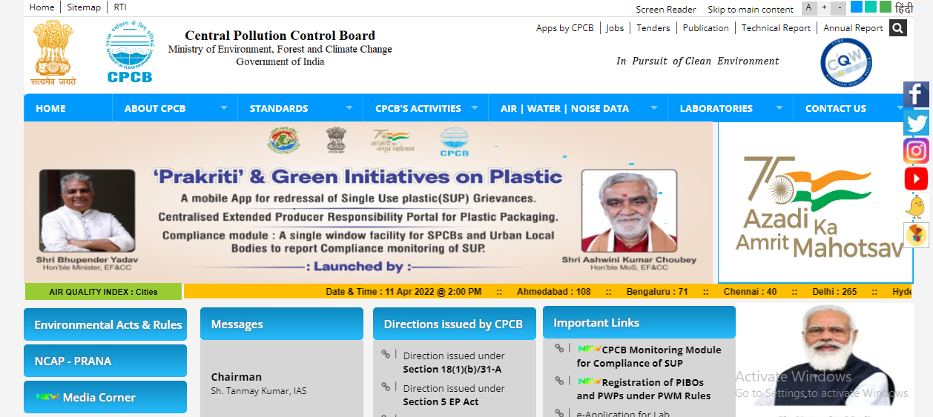Image resolution: width=933 pixels, height=417 pixels.
Task: Open AIR | WATER | NOISE DATA menu
Action: pyautogui.click(x=564, y=108)
